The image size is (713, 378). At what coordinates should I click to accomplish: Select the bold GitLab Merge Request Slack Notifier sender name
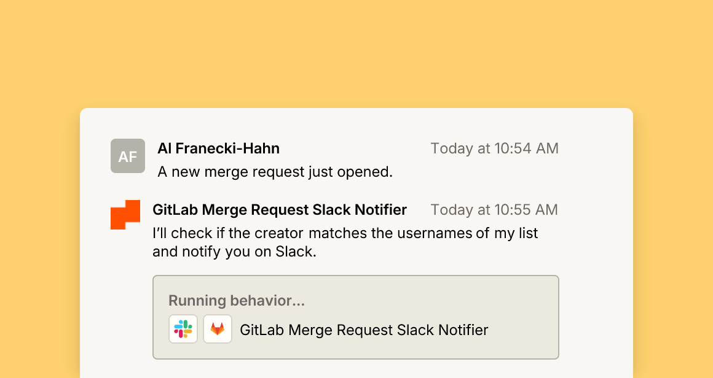pyautogui.click(x=280, y=210)
